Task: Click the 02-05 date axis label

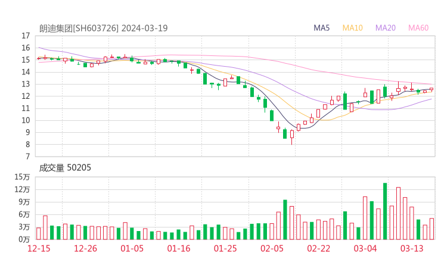Action: (272, 248)
